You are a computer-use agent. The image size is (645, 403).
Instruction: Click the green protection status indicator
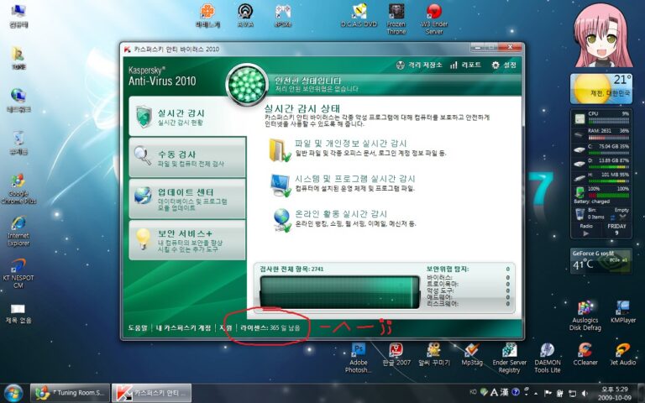(247, 85)
